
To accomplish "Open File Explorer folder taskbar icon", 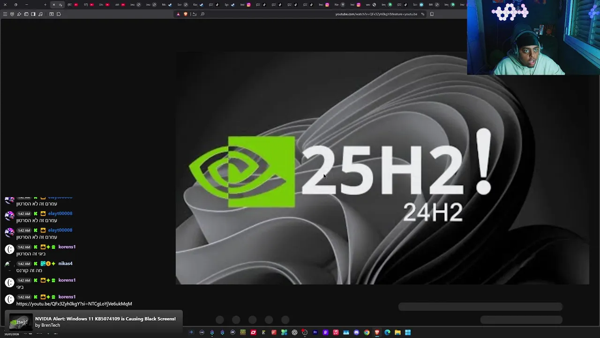I will coord(397,332).
